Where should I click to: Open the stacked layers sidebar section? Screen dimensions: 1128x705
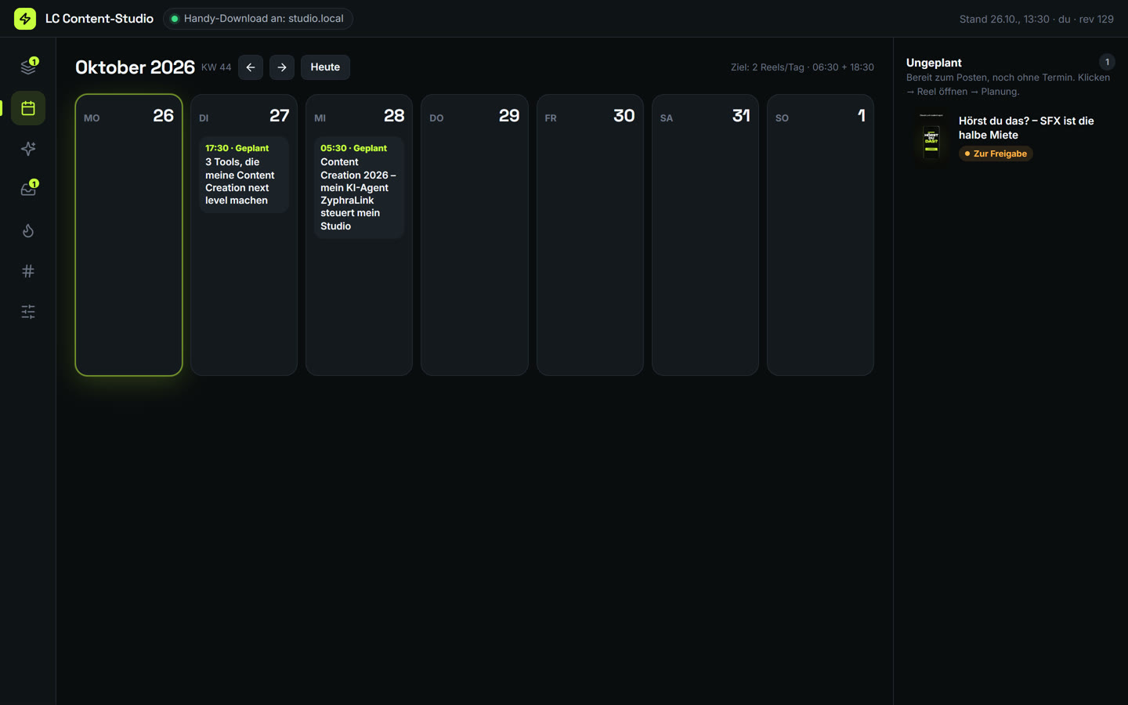coord(28,67)
